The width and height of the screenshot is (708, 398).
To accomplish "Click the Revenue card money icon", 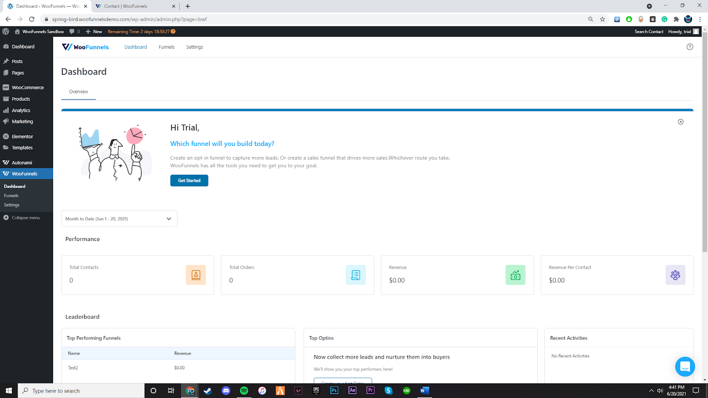I will [516, 275].
